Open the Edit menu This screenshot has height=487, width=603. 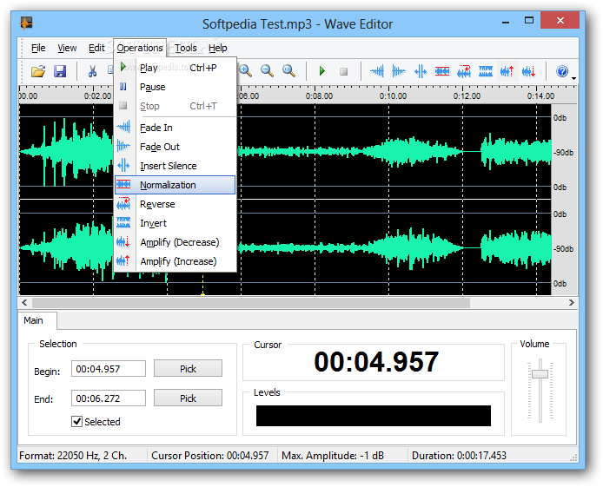pos(96,48)
